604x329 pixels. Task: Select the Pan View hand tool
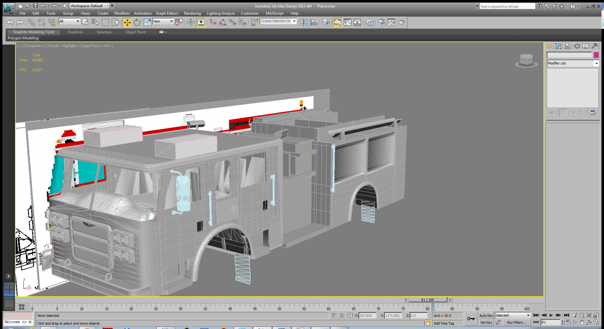click(582, 322)
